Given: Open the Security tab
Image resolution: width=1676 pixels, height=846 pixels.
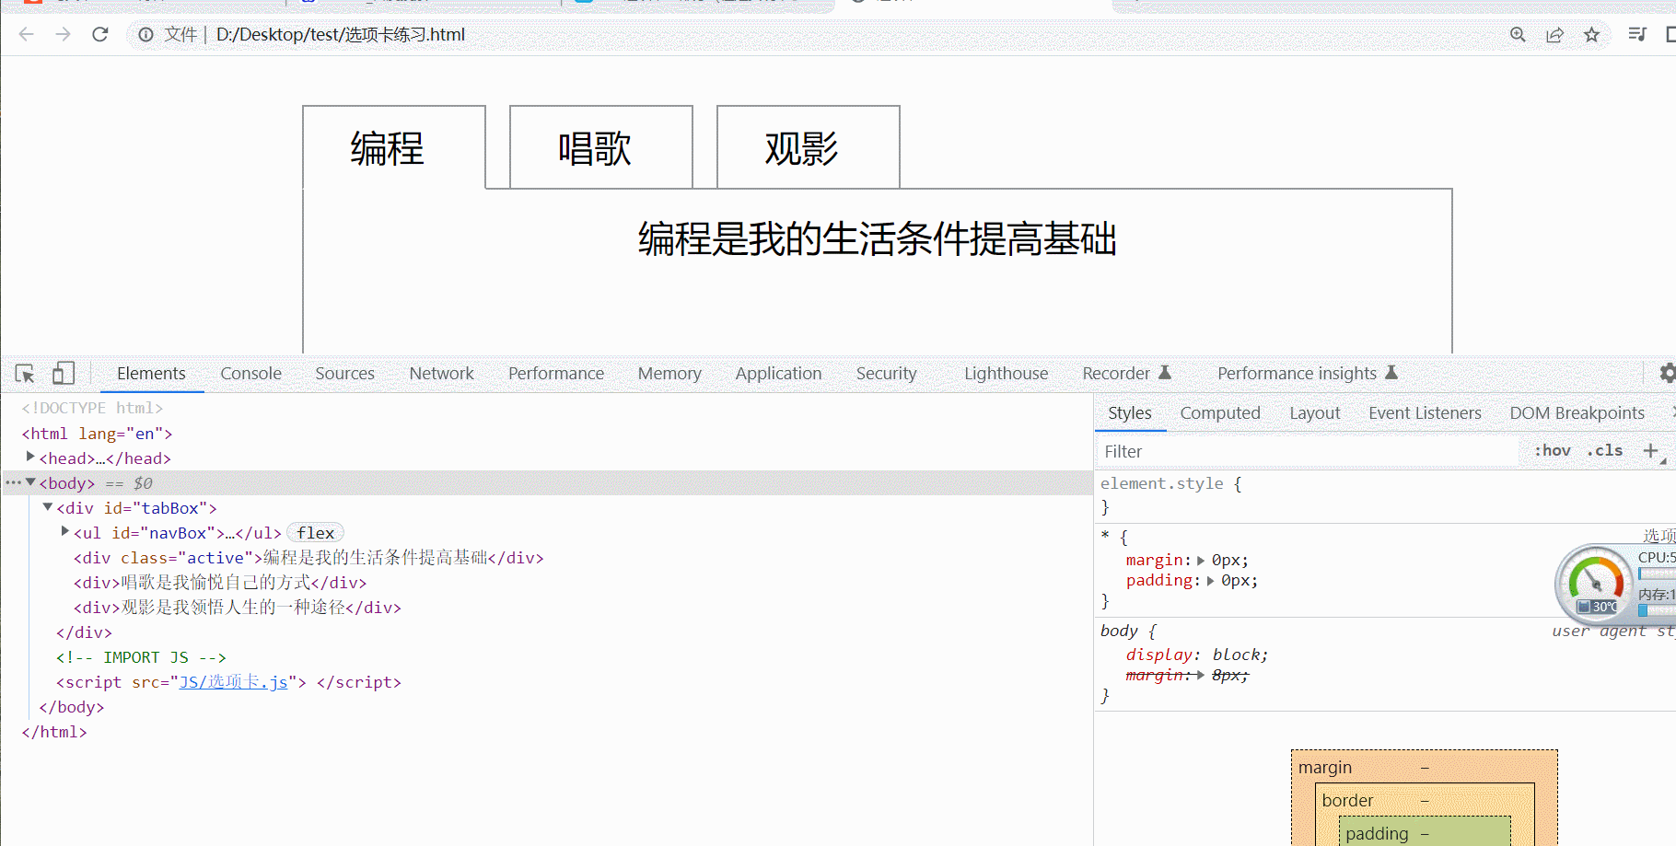Looking at the screenshot, I should tap(886, 374).
